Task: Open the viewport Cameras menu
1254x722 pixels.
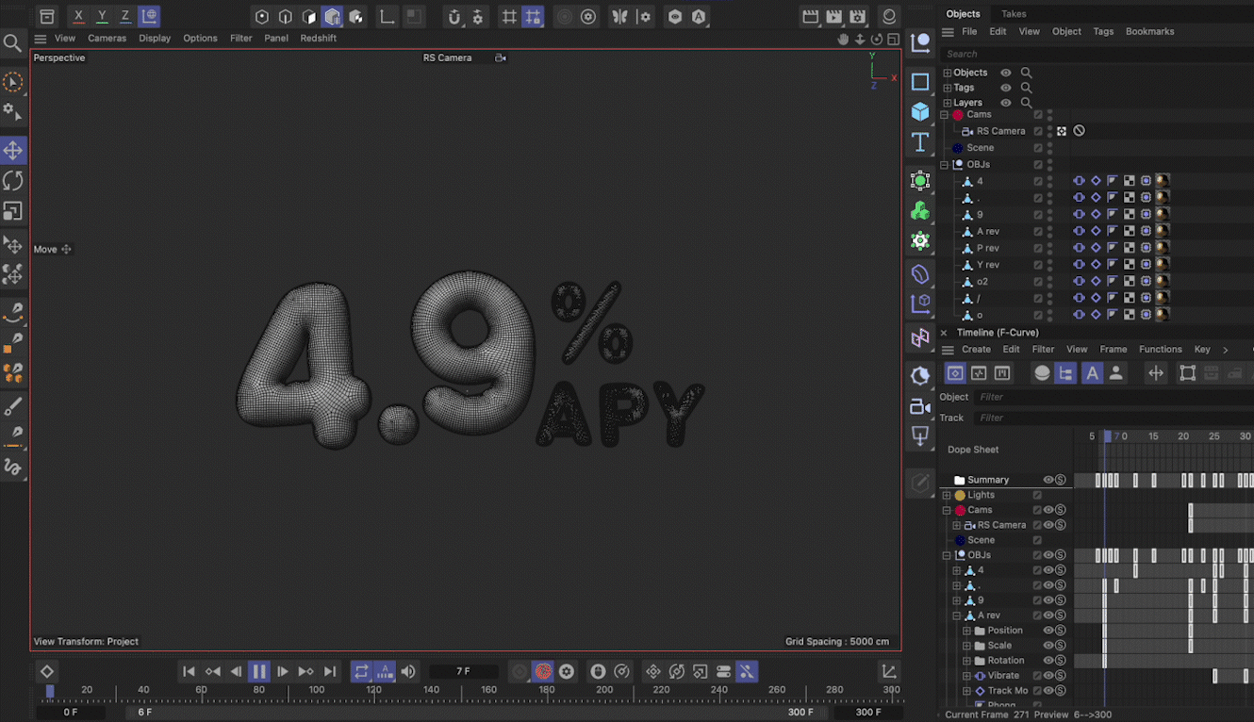Action: 107,39
